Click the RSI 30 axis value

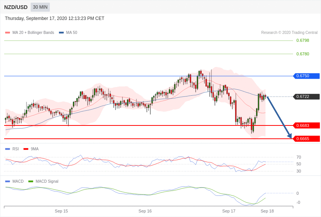[x=299, y=171]
